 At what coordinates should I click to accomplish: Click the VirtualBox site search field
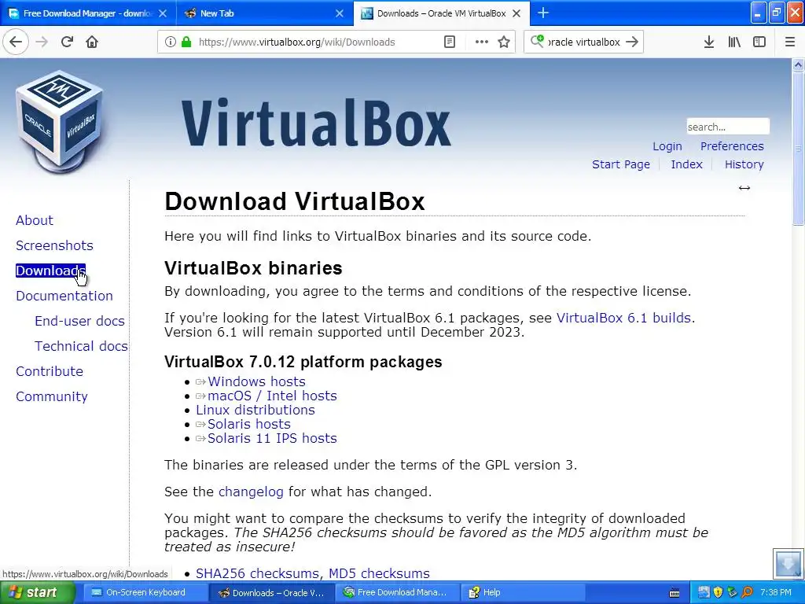[x=728, y=127]
